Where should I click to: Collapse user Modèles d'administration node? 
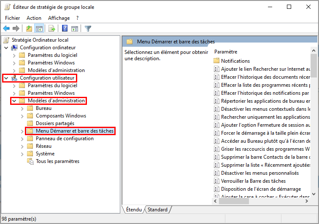point(14,101)
